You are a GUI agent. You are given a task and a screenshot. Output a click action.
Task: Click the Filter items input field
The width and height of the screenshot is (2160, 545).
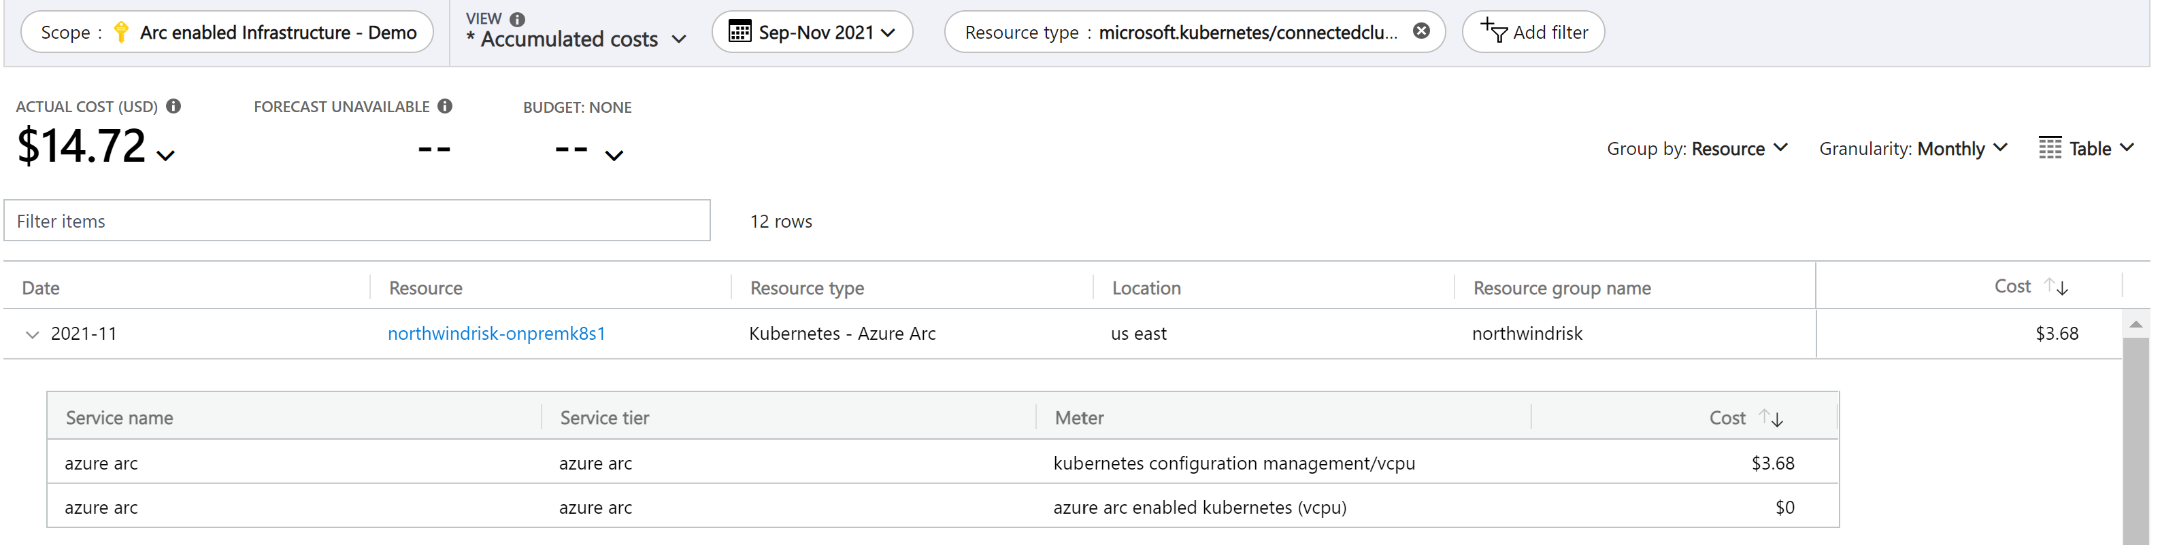pyautogui.click(x=357, y=221)
